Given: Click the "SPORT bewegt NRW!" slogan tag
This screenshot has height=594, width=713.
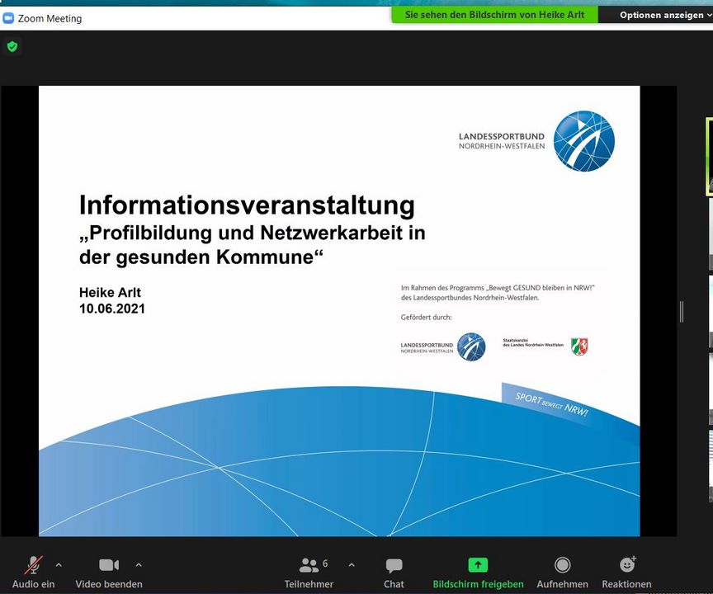Looking at the screenshot, I should [x=551, y=404].
